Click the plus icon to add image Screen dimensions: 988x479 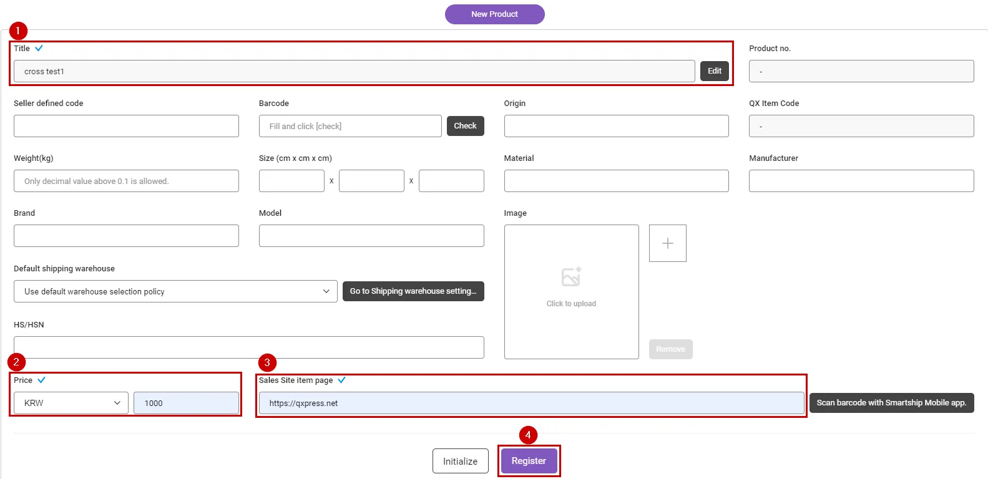pyautogui.click(x=667, y=243)
